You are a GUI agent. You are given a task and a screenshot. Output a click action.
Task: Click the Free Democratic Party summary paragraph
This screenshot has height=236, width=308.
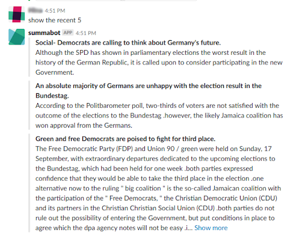(158, 188)
